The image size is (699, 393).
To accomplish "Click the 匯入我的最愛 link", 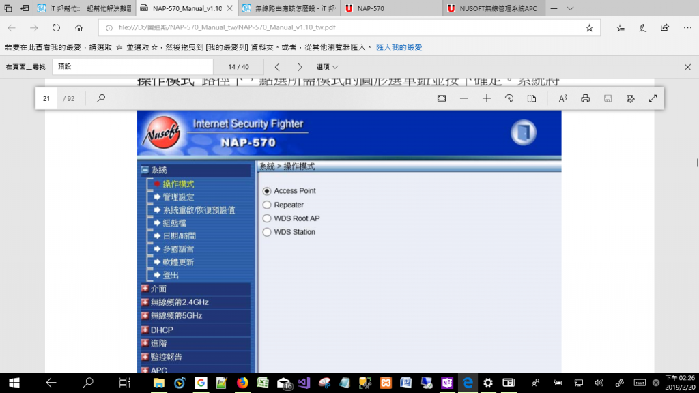I will [x=399, y=47].
